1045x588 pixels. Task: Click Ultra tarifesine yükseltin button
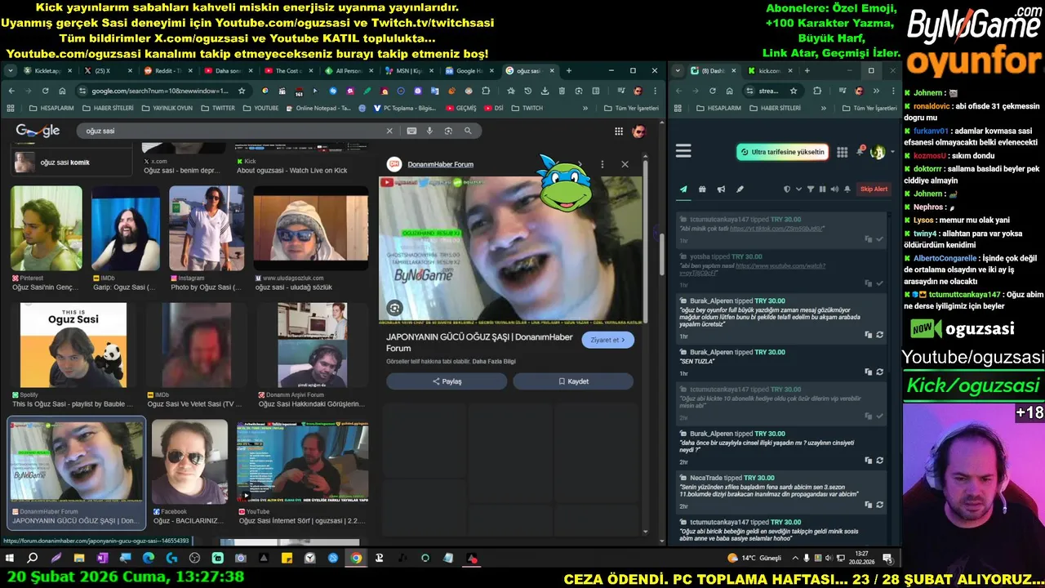click(x=783, y=152)
